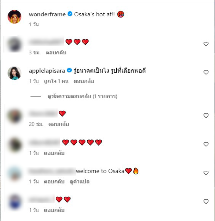
Task: Expand replies under applelapisara's comment
Action: point(83,96)
